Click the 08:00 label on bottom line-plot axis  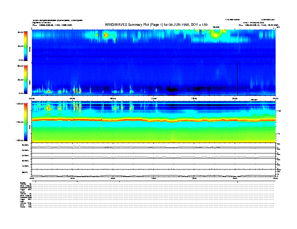pyautogui.click(x=113, y=178)
